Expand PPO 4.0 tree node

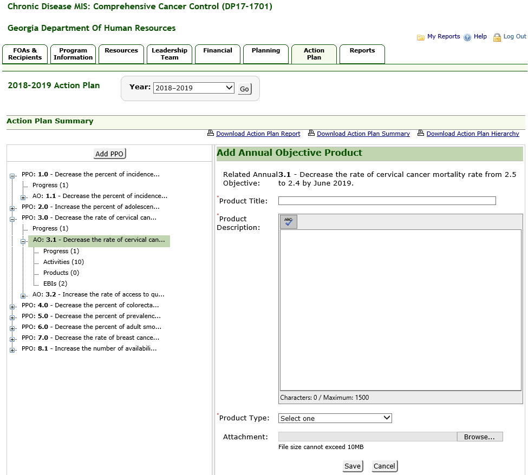tap(12, 306)
